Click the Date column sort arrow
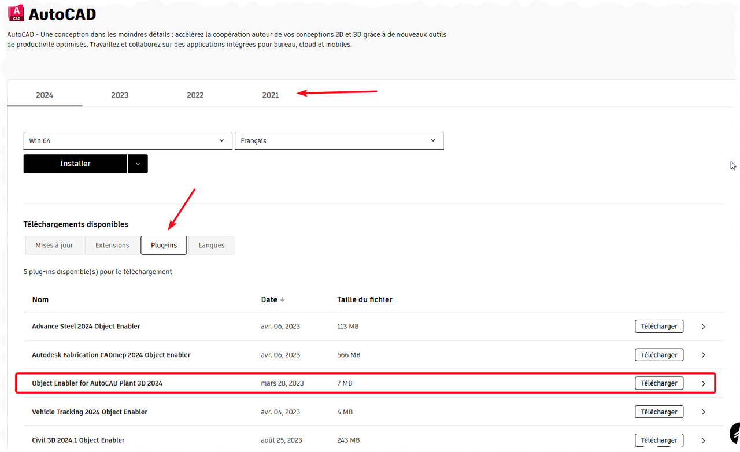This screenshot has width=740, height=452. click(283, 299)
